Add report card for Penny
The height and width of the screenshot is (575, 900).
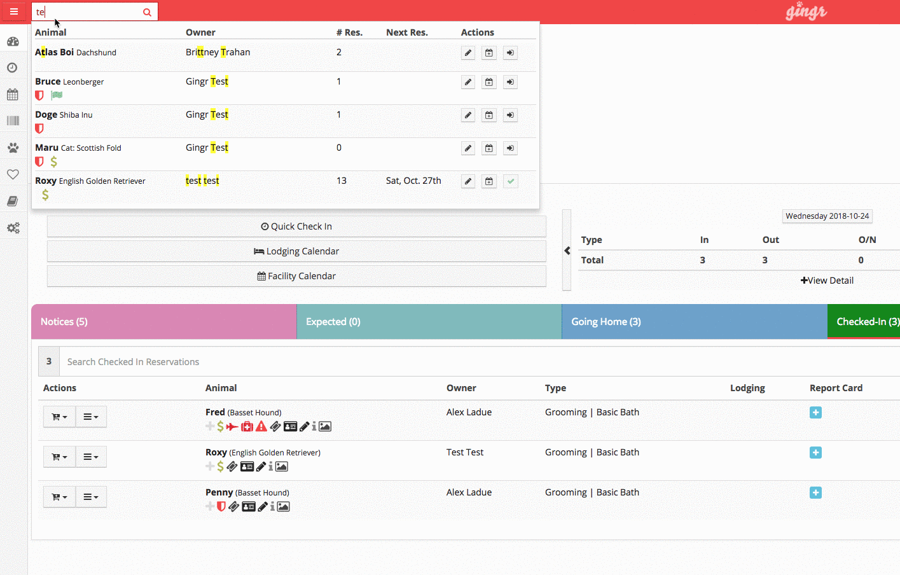(815, 493)
